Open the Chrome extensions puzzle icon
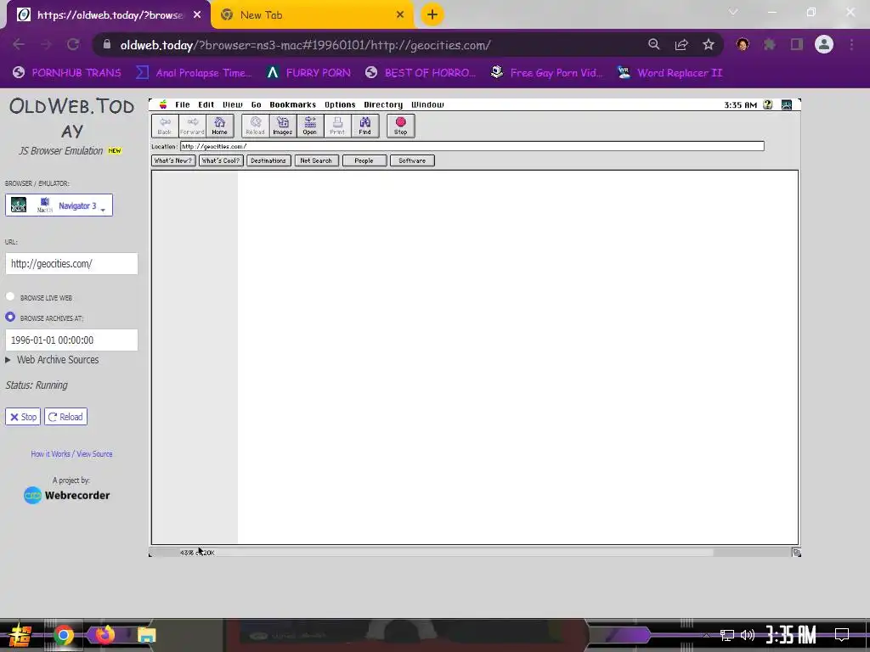This screenshot has height=652, width=870. (770, 45)
